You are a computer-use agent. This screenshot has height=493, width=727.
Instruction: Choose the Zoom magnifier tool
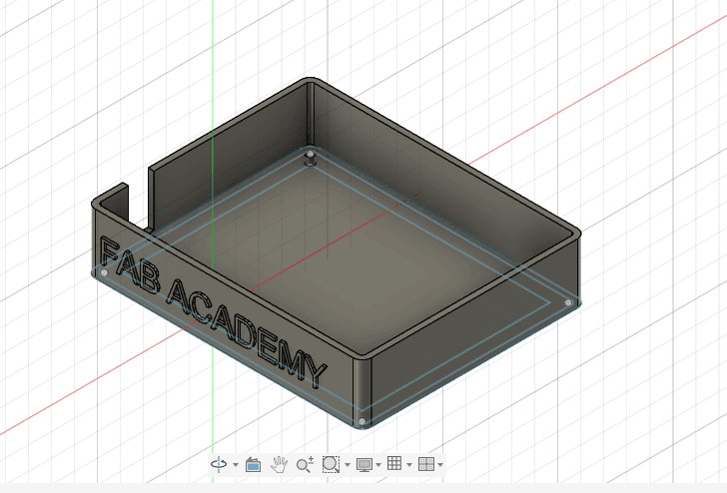tap(305, 464)
